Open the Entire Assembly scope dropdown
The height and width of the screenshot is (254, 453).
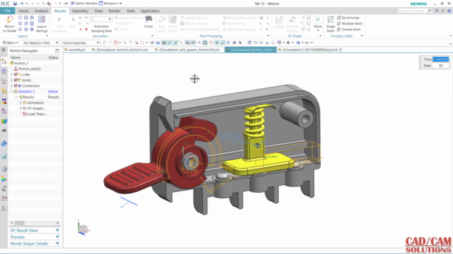81,42
